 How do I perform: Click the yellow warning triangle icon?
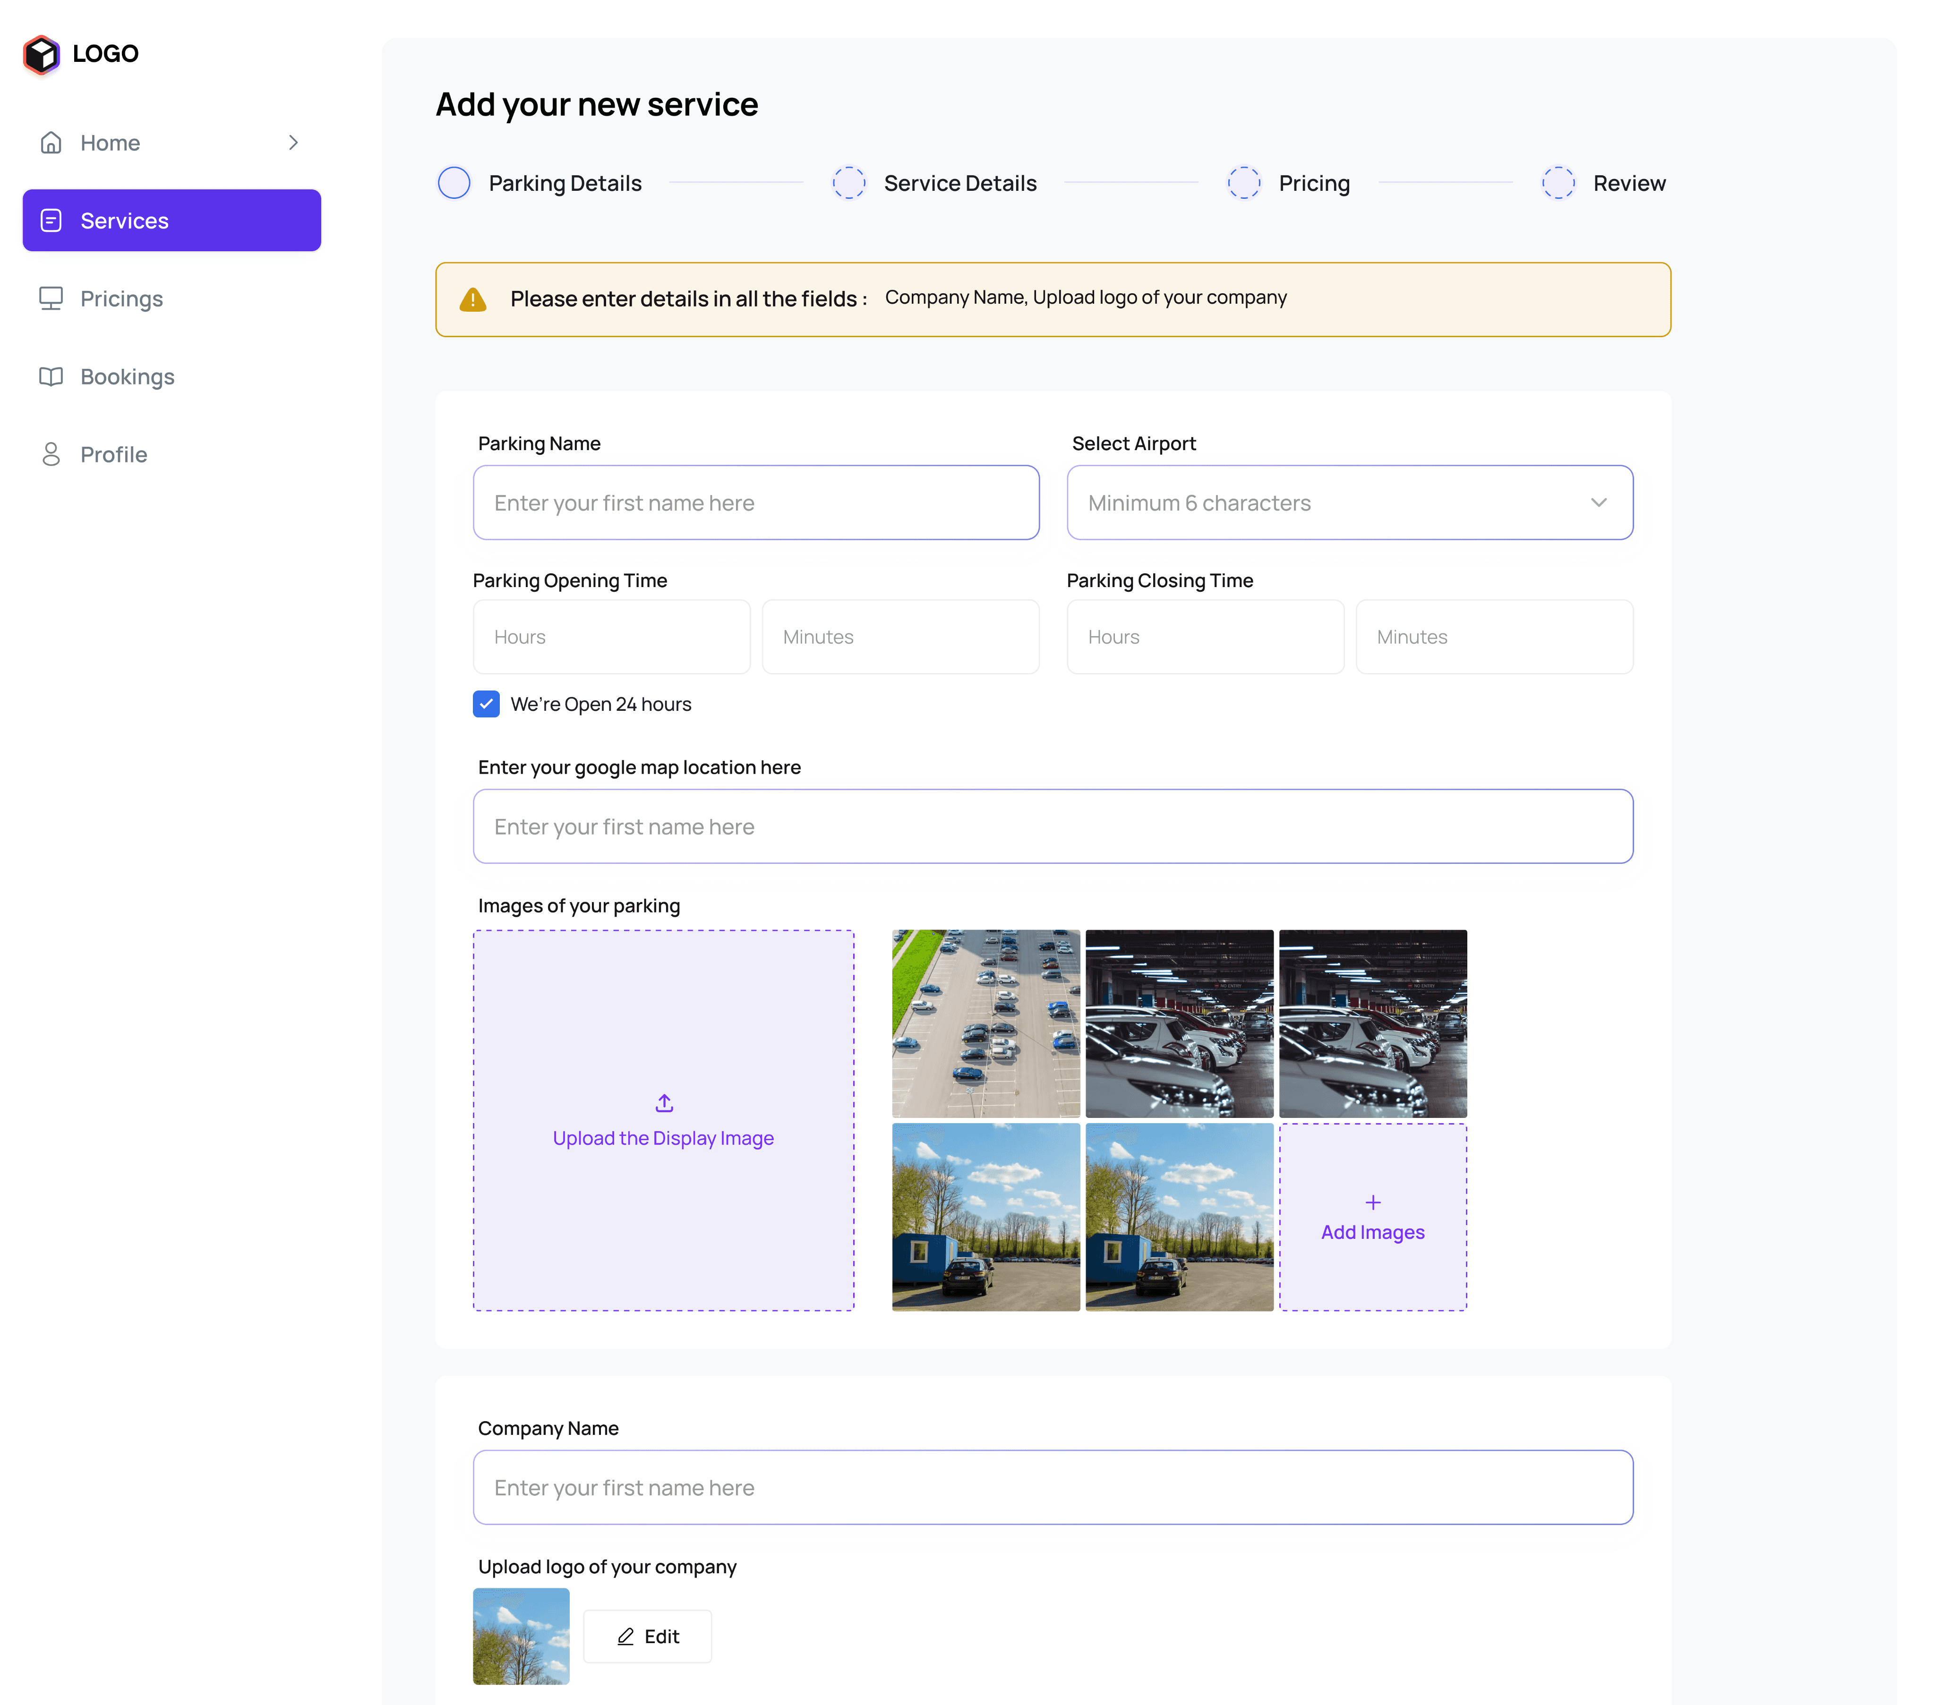point(472,299)
